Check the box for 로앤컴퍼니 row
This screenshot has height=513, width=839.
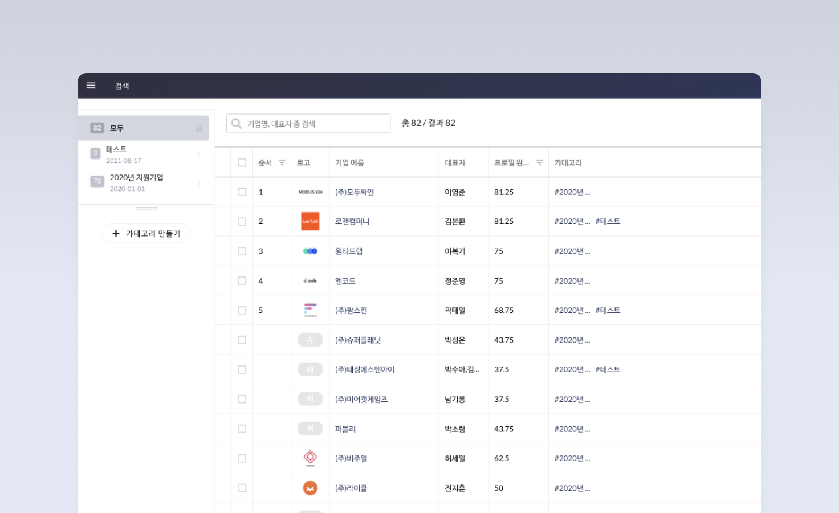pos(242,222)
